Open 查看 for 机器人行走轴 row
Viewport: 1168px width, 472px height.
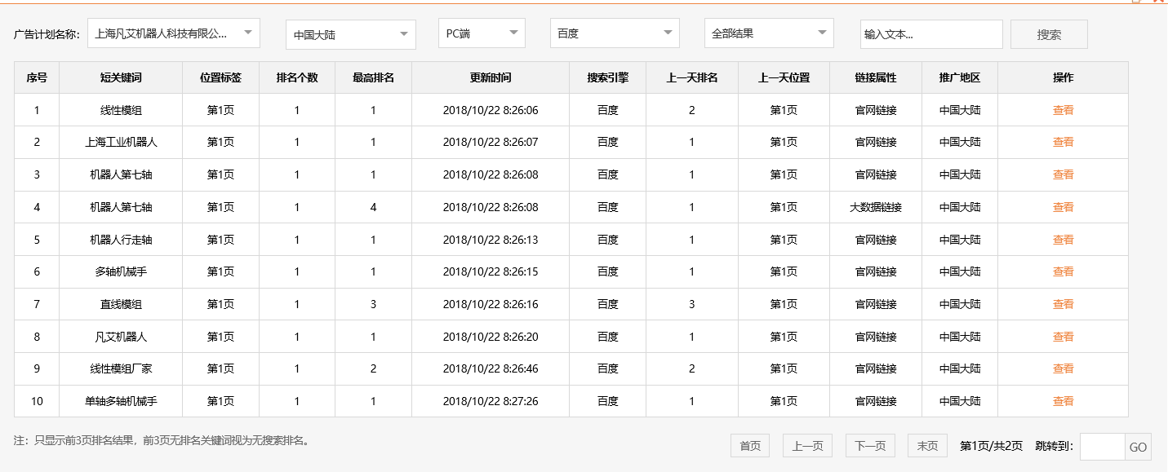tap(1064, 239)
